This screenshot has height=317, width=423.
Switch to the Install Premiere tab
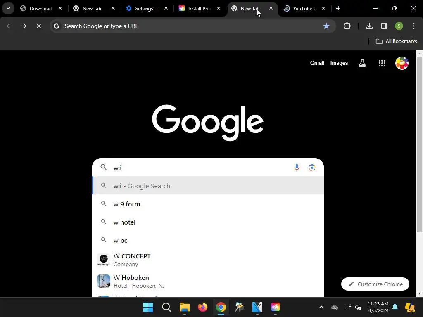coord(200,8)
